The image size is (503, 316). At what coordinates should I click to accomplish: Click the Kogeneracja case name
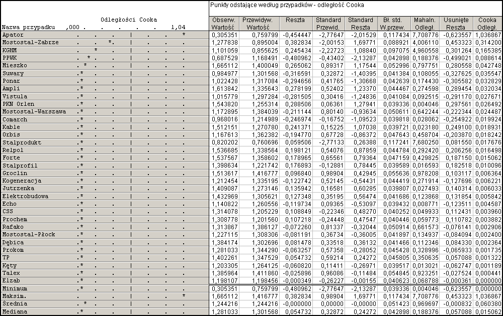coord(22,181)
